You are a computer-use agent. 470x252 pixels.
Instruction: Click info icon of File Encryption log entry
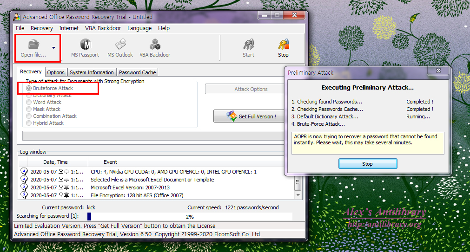[x=24, y=195]
